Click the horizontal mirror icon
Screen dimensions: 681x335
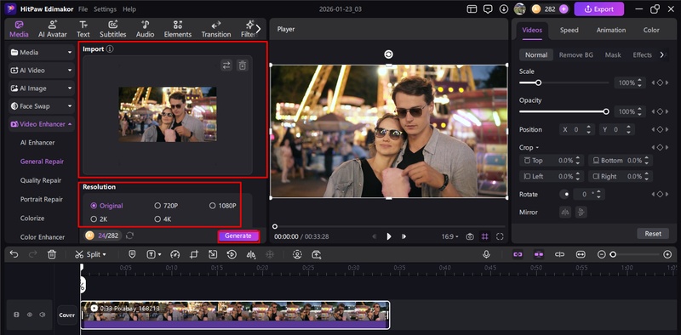pyautogui.click(x=565, y=213)
